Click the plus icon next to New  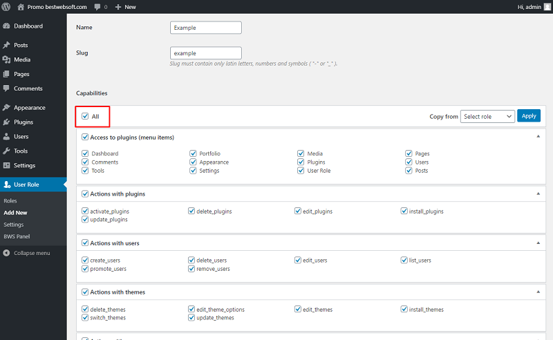118,7
